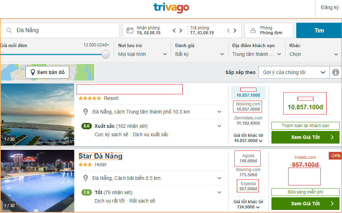Click the 8.6 rating badge

tap(86, 126)
